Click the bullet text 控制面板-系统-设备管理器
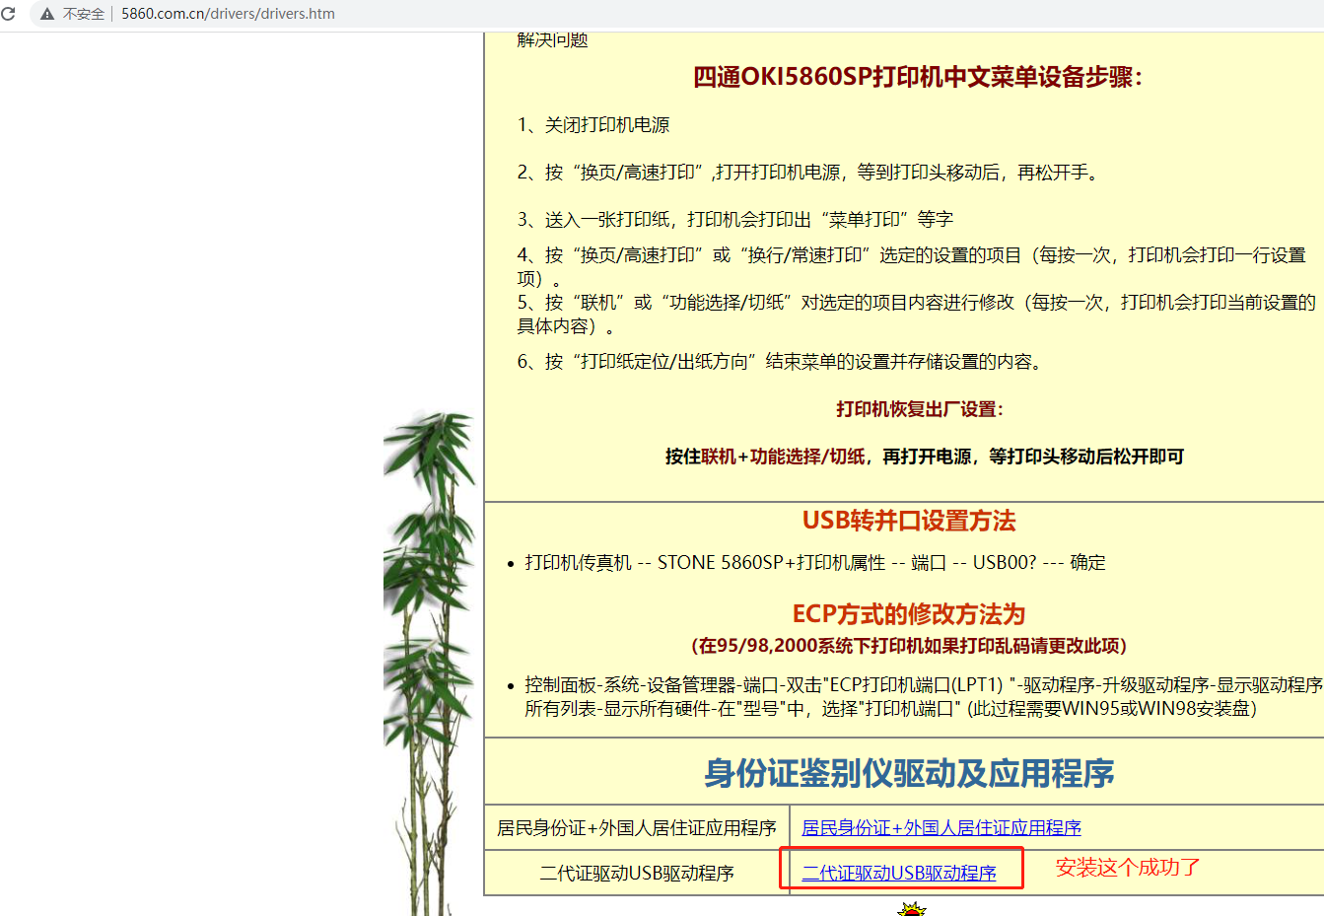 [x=924, y=697]
